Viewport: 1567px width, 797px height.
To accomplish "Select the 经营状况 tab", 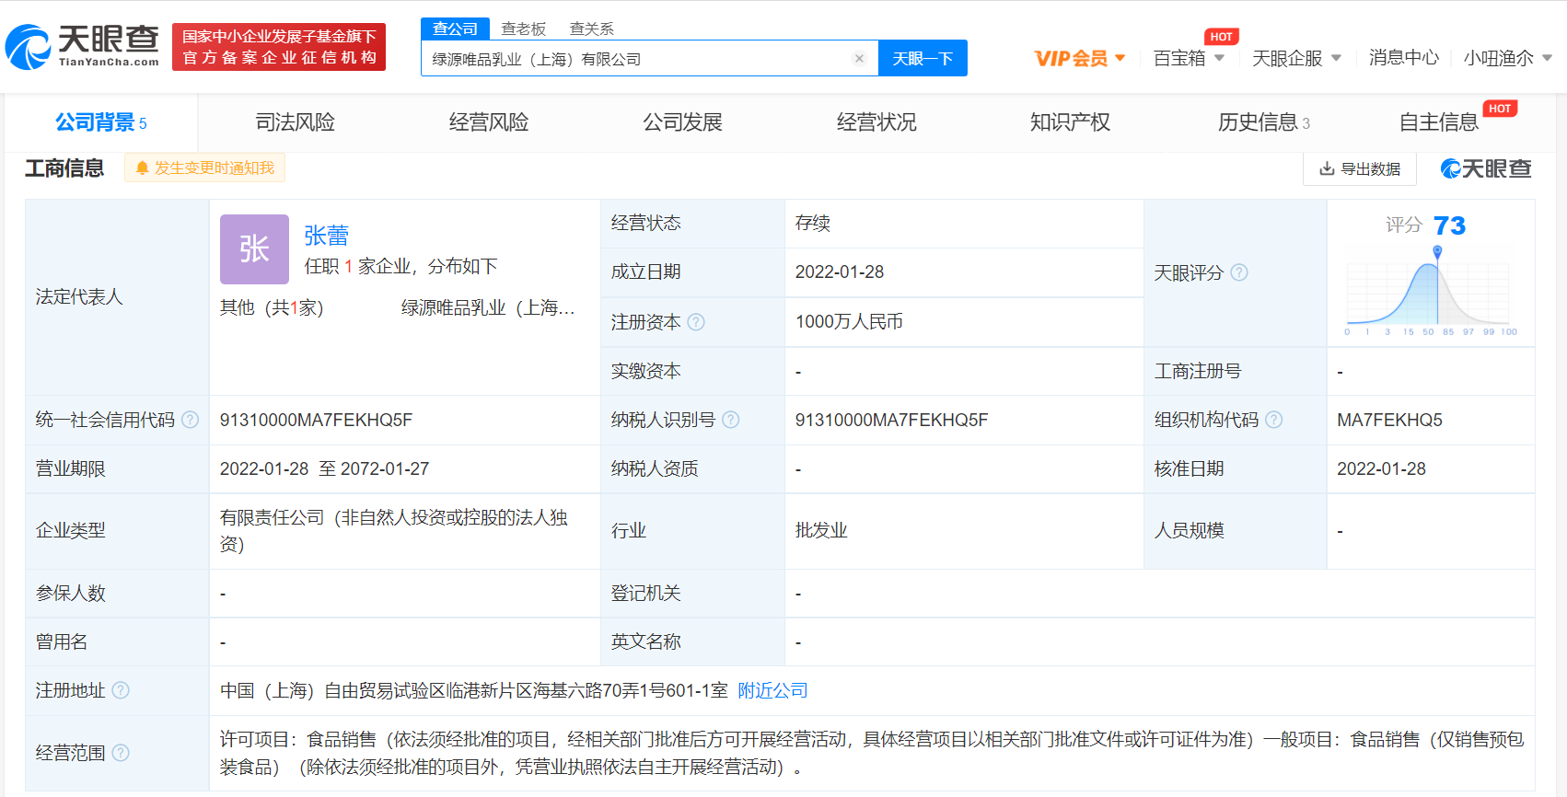I will [876, 122].
